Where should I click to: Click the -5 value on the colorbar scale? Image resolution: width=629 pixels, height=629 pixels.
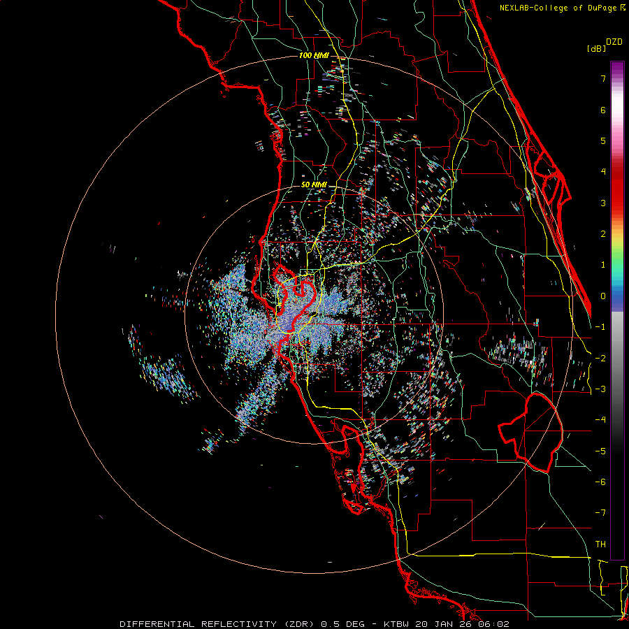[600, 451]
